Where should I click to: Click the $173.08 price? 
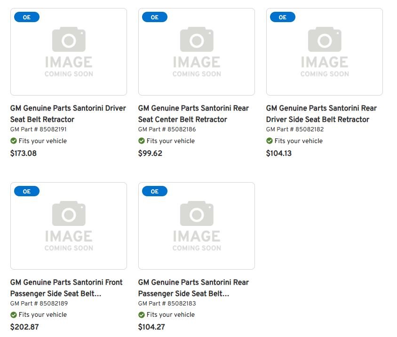pos(24,153)
